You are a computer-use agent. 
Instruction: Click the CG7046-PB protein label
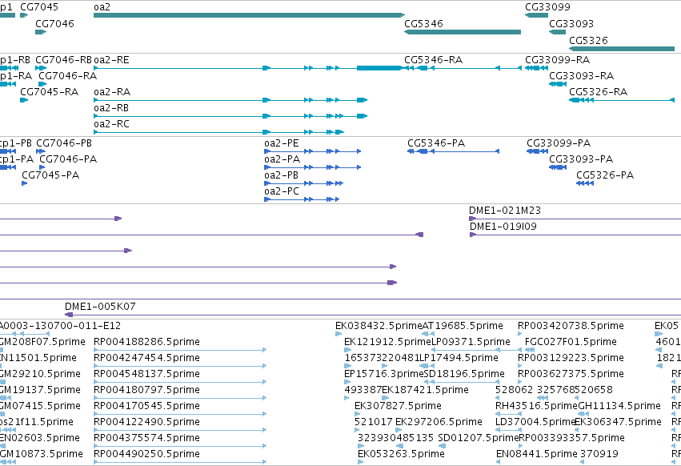point(64,143)
